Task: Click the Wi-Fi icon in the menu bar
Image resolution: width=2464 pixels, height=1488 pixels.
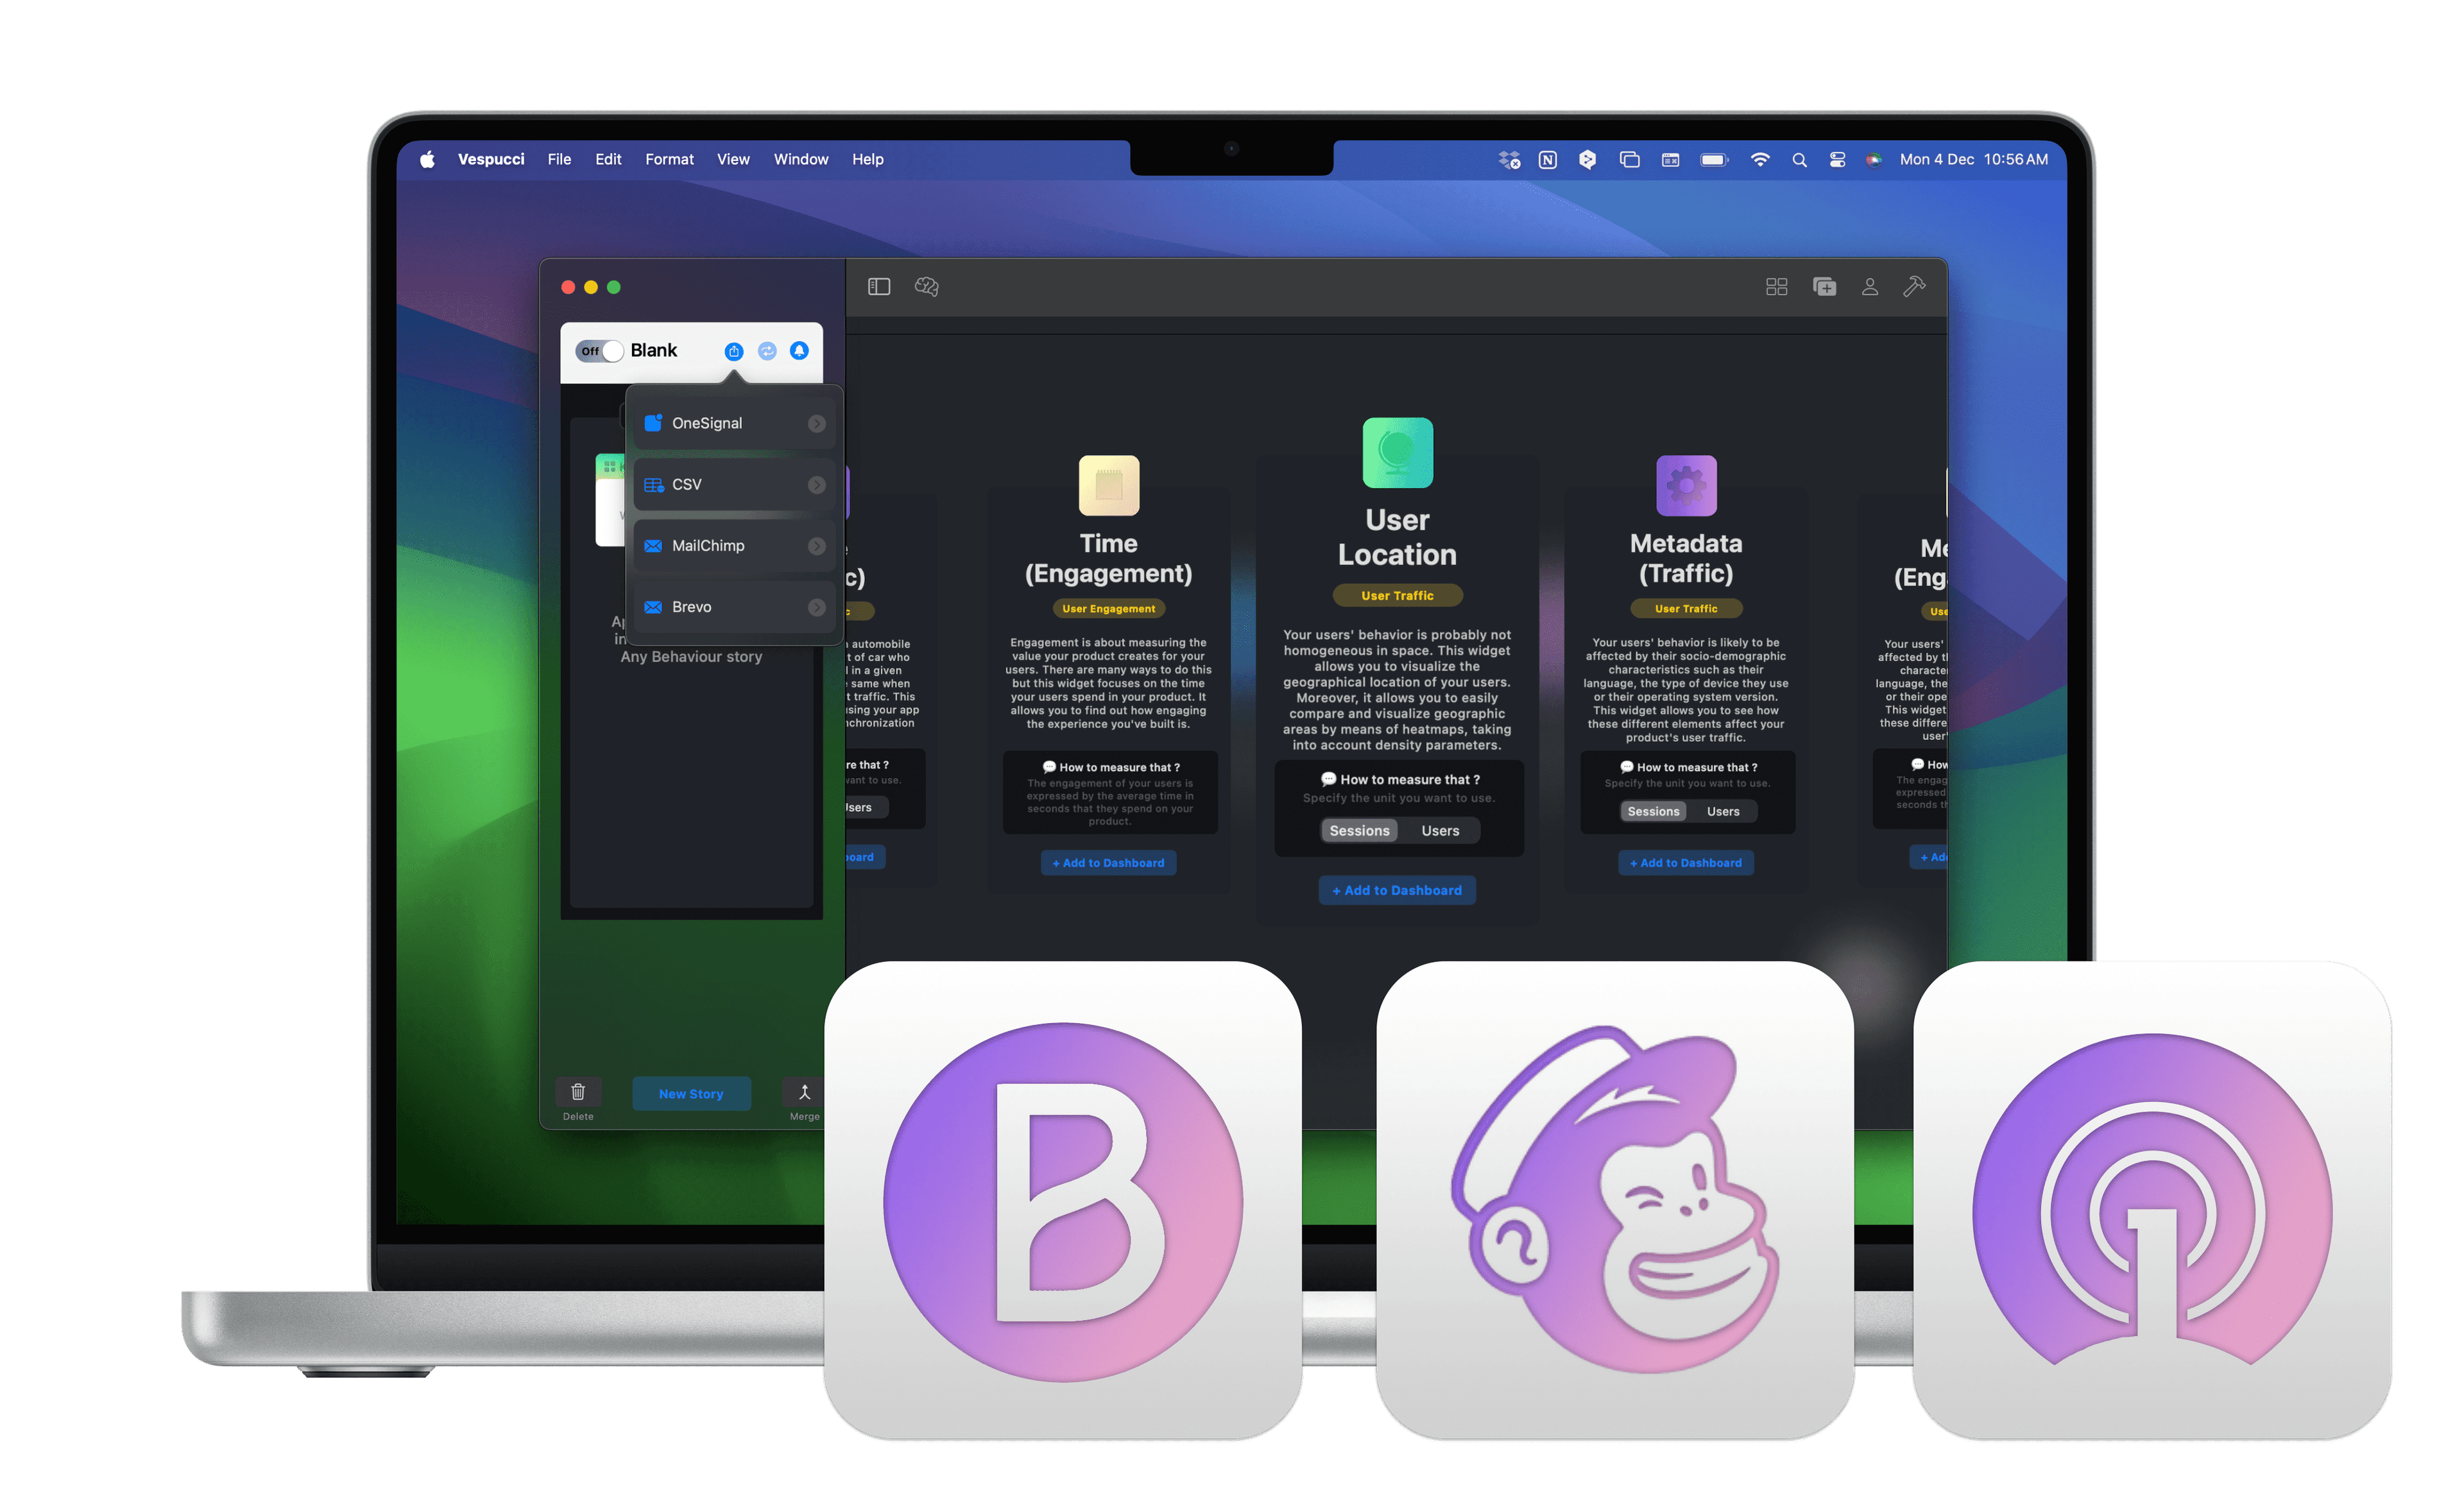Action: pyautogui.click(x=1760, y=160)
